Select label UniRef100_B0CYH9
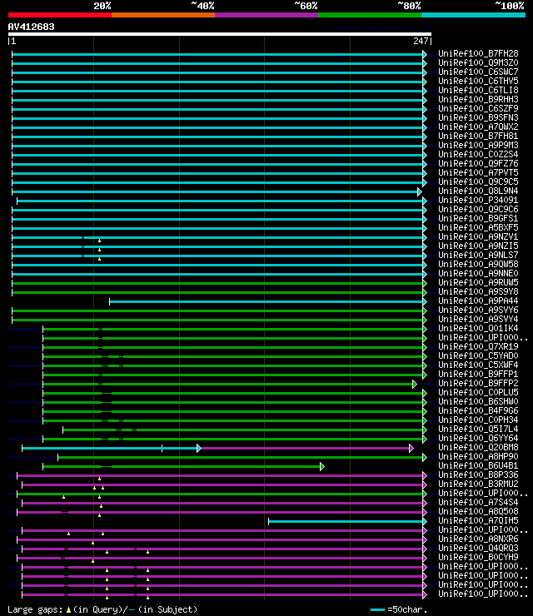 478,558
